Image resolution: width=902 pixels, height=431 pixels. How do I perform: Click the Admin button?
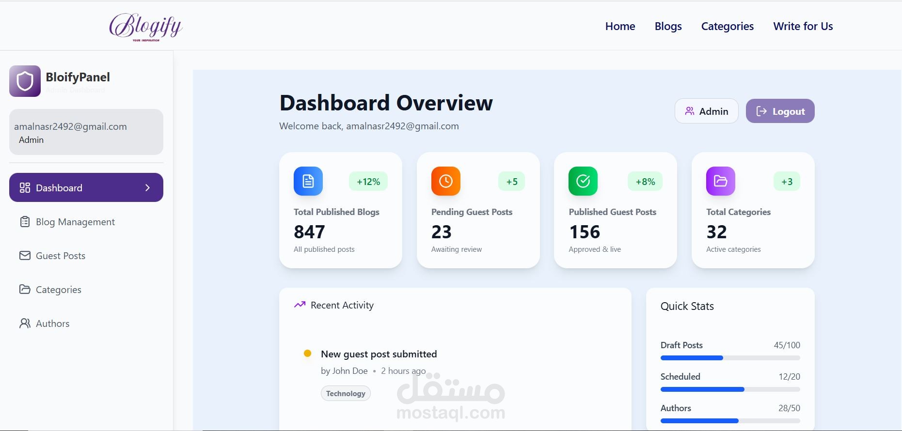(707, 111)
